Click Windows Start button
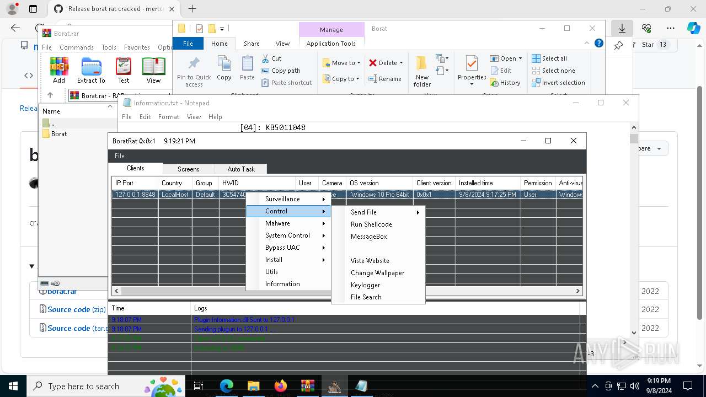Image resolution: width=706 pixels, height=397 pixels. point(13,386)
